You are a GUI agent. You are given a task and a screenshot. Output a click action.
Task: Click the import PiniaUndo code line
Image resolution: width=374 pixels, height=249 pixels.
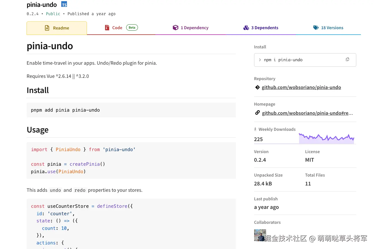pyautogui.click(x=83, y=149)
